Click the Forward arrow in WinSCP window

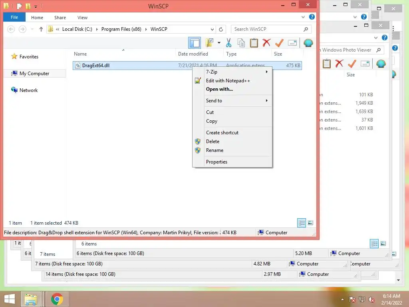click(x=22, y=29)
